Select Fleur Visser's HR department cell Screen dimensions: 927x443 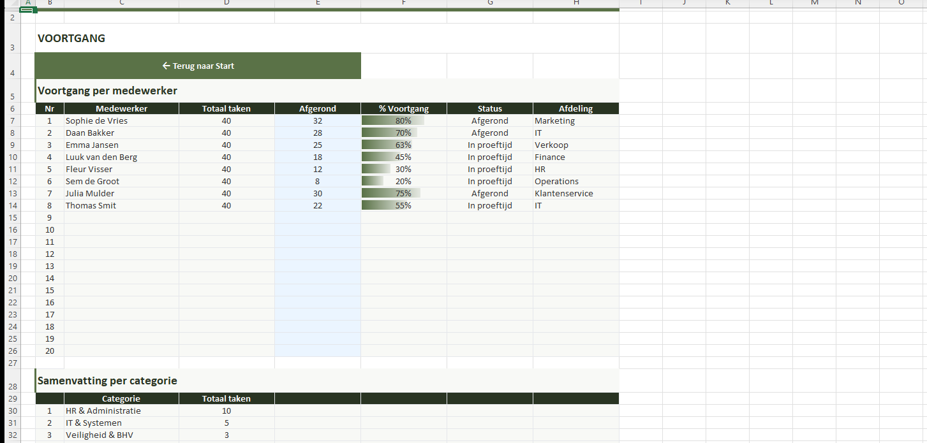point(540,169)
